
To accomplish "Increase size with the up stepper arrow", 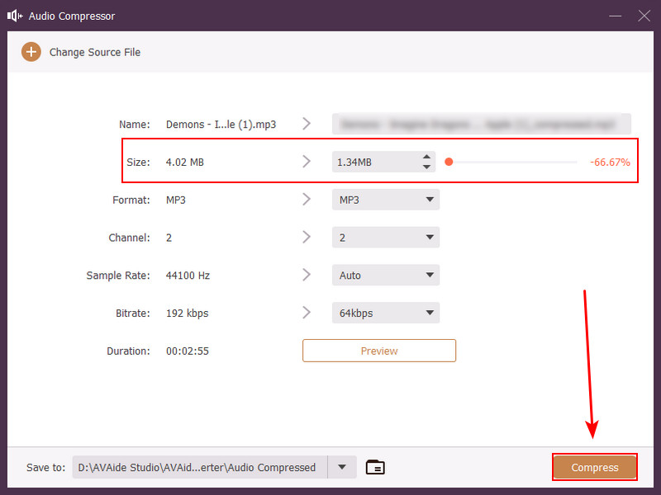I will pyautogui.click(x=426, y=157).
